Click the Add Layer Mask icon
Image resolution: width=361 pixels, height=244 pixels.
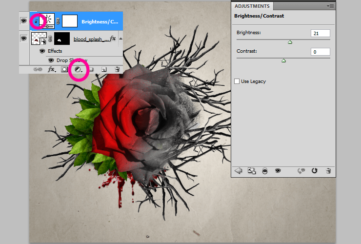coord(64,69)
